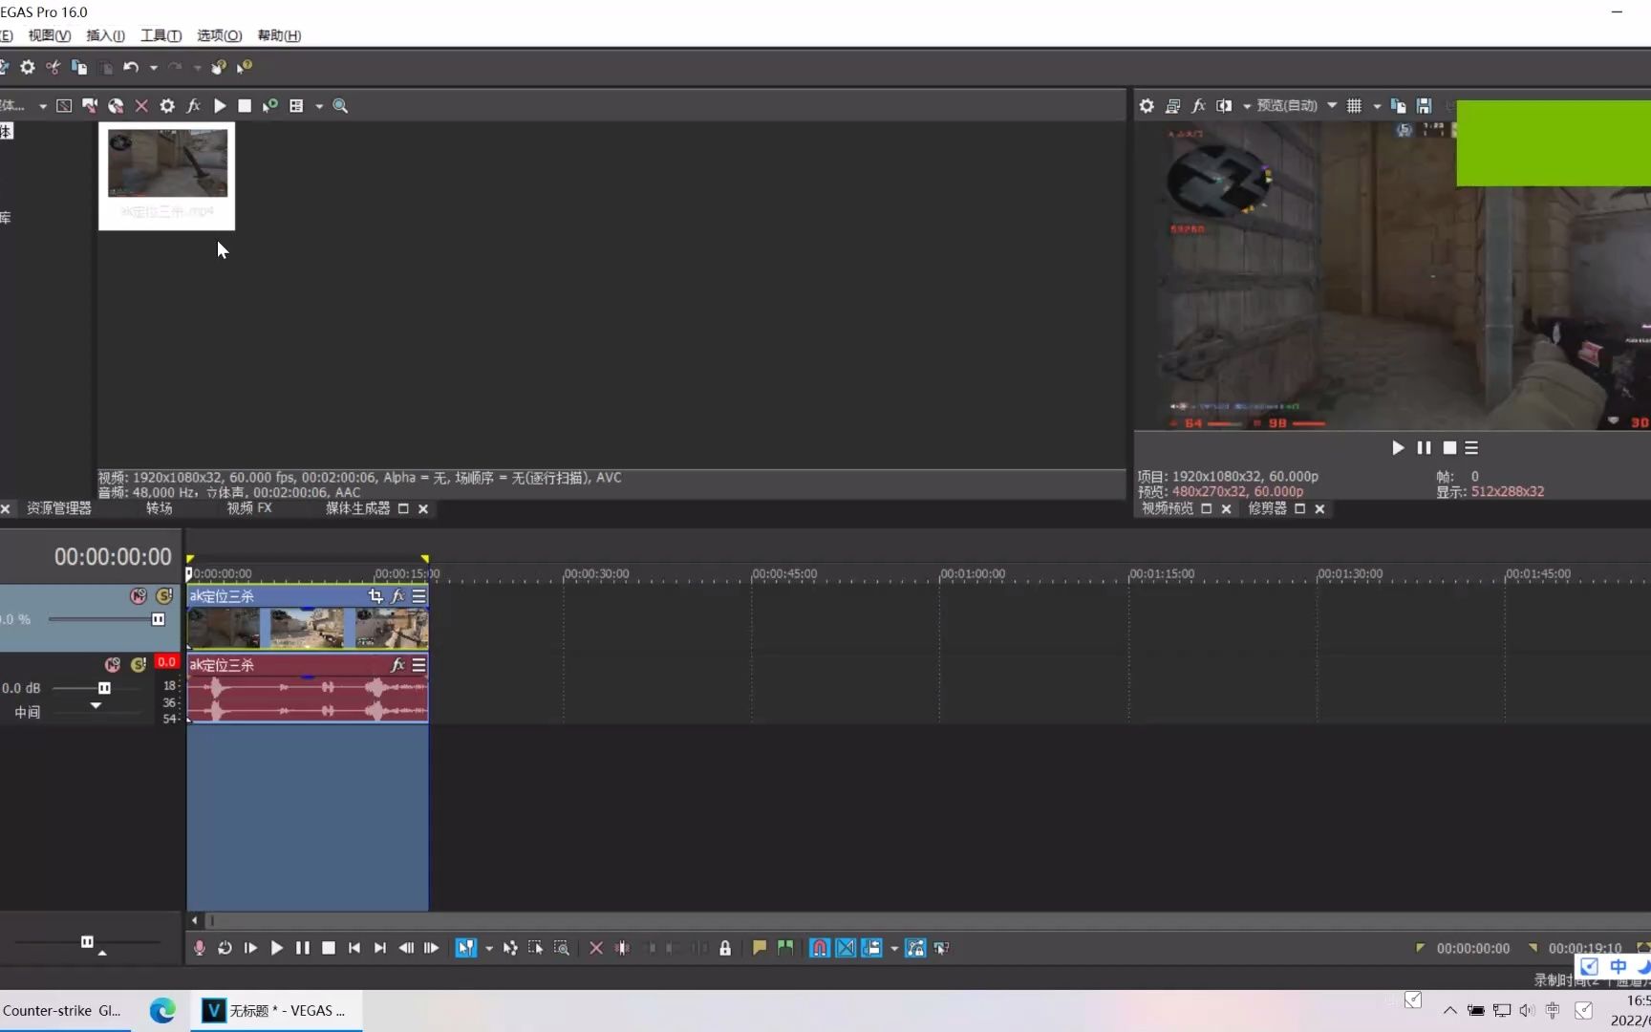Image resolution: width=1651 pixels, height=1032 pixels.
Task: Click the Cut scissors icon
Action: [x=53, y=67]
